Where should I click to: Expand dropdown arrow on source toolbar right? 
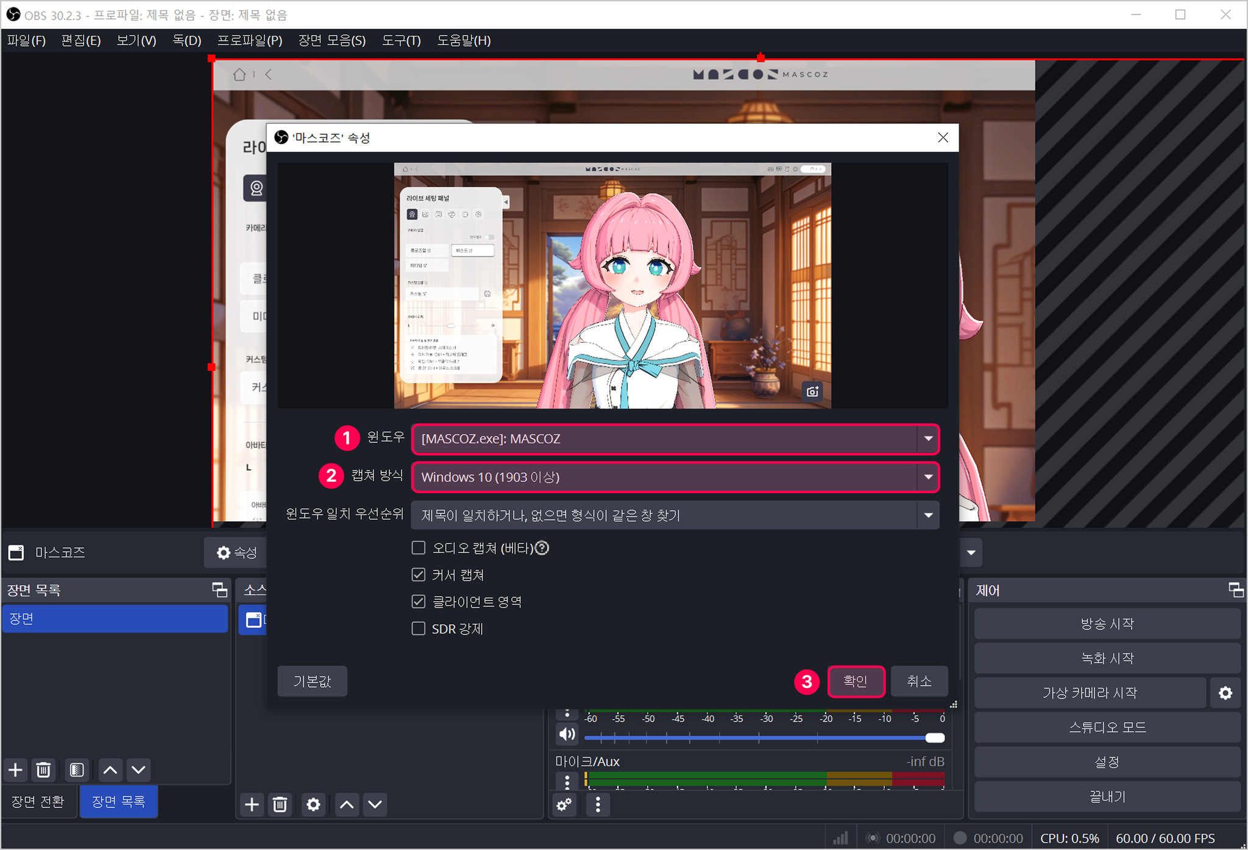[x=971, y=553]
